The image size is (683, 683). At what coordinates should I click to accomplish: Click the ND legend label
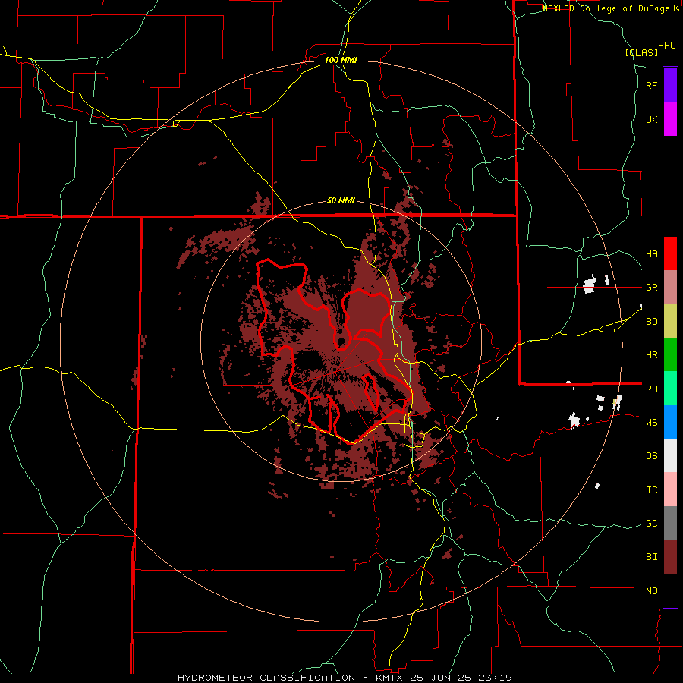tap(651, 590)
